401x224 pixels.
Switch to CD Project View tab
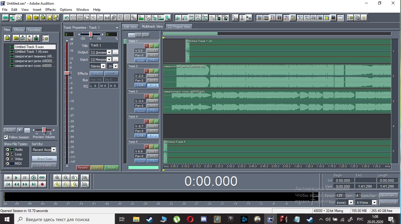click(x=179, y=26)
